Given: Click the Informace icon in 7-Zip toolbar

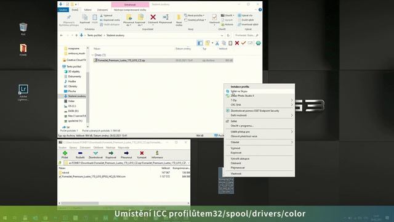Looking at the screenshot, I should click(x=157, y=153).
